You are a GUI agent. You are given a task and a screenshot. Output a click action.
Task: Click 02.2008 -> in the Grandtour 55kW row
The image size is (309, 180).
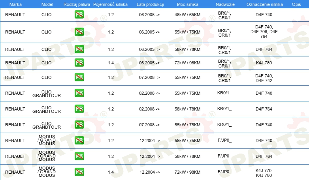pyautogui.click(x=149, y=93)
